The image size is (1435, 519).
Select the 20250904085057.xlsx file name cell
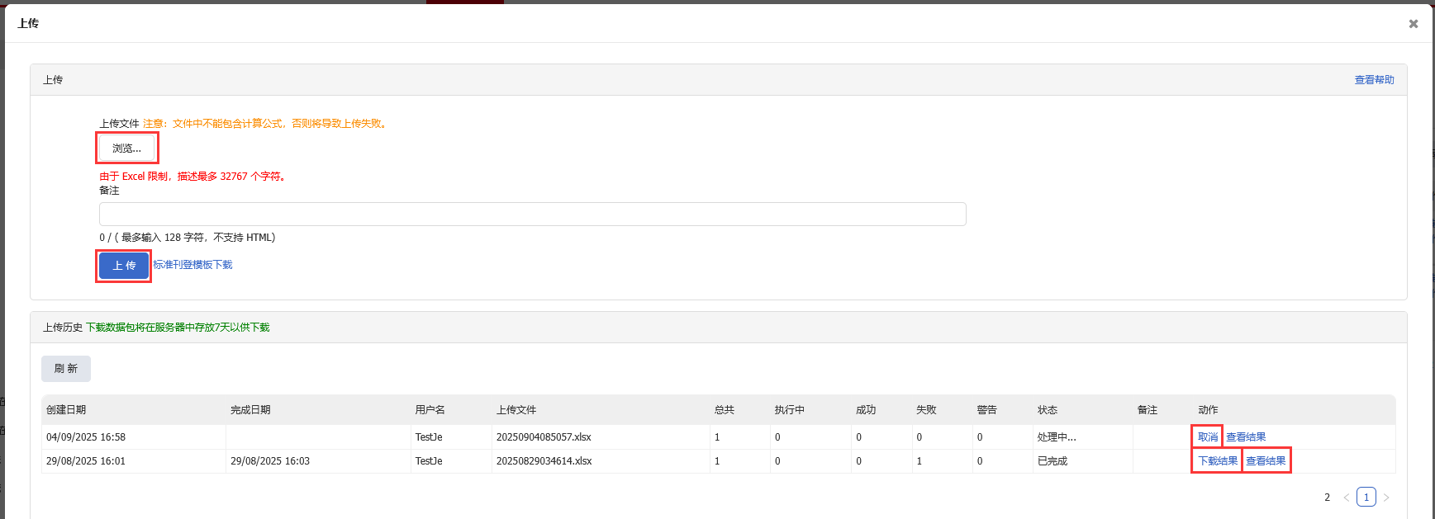click(544, 437)
